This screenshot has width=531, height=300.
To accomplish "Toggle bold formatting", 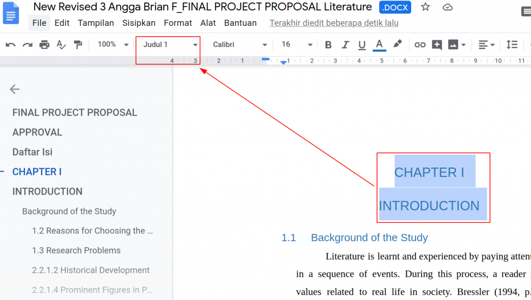I will point(328,45).
